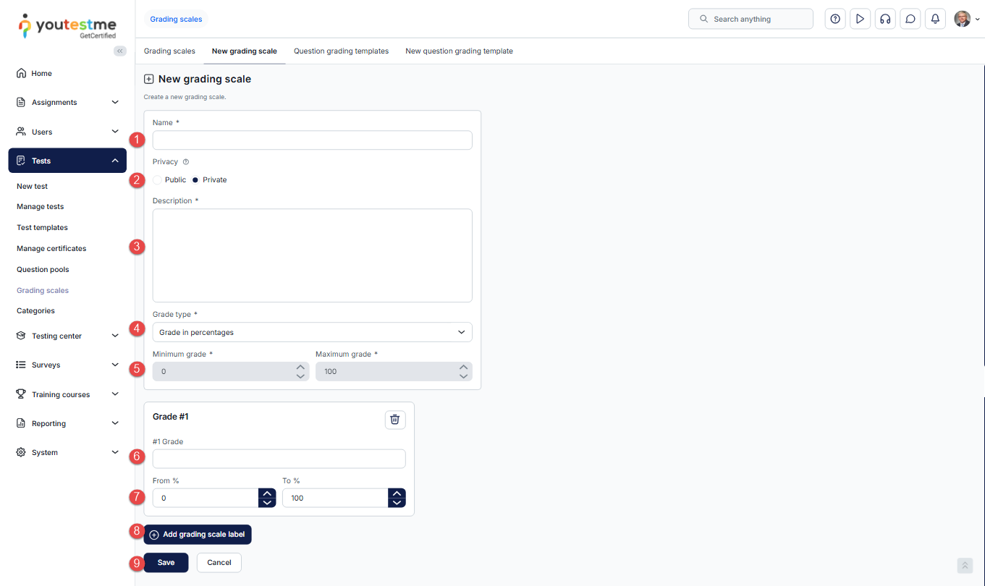Increase the From % value

(x=267, y=493)
